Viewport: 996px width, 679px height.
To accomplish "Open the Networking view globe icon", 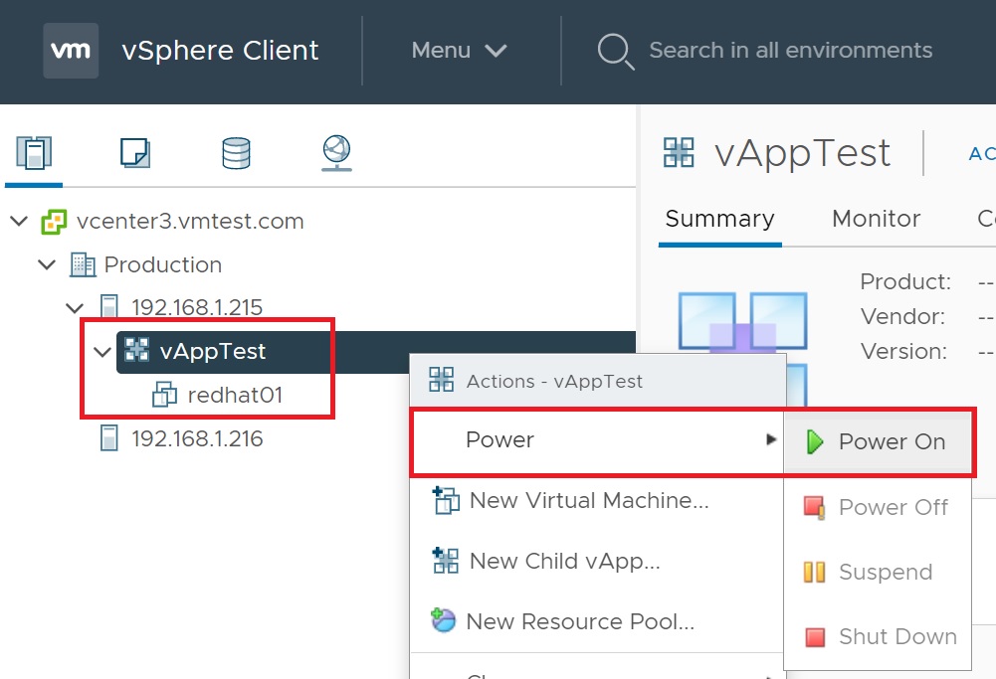I will click(336, 153).
